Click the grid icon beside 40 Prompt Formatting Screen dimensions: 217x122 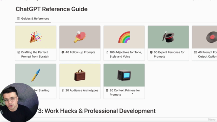[x=195, y=52]
